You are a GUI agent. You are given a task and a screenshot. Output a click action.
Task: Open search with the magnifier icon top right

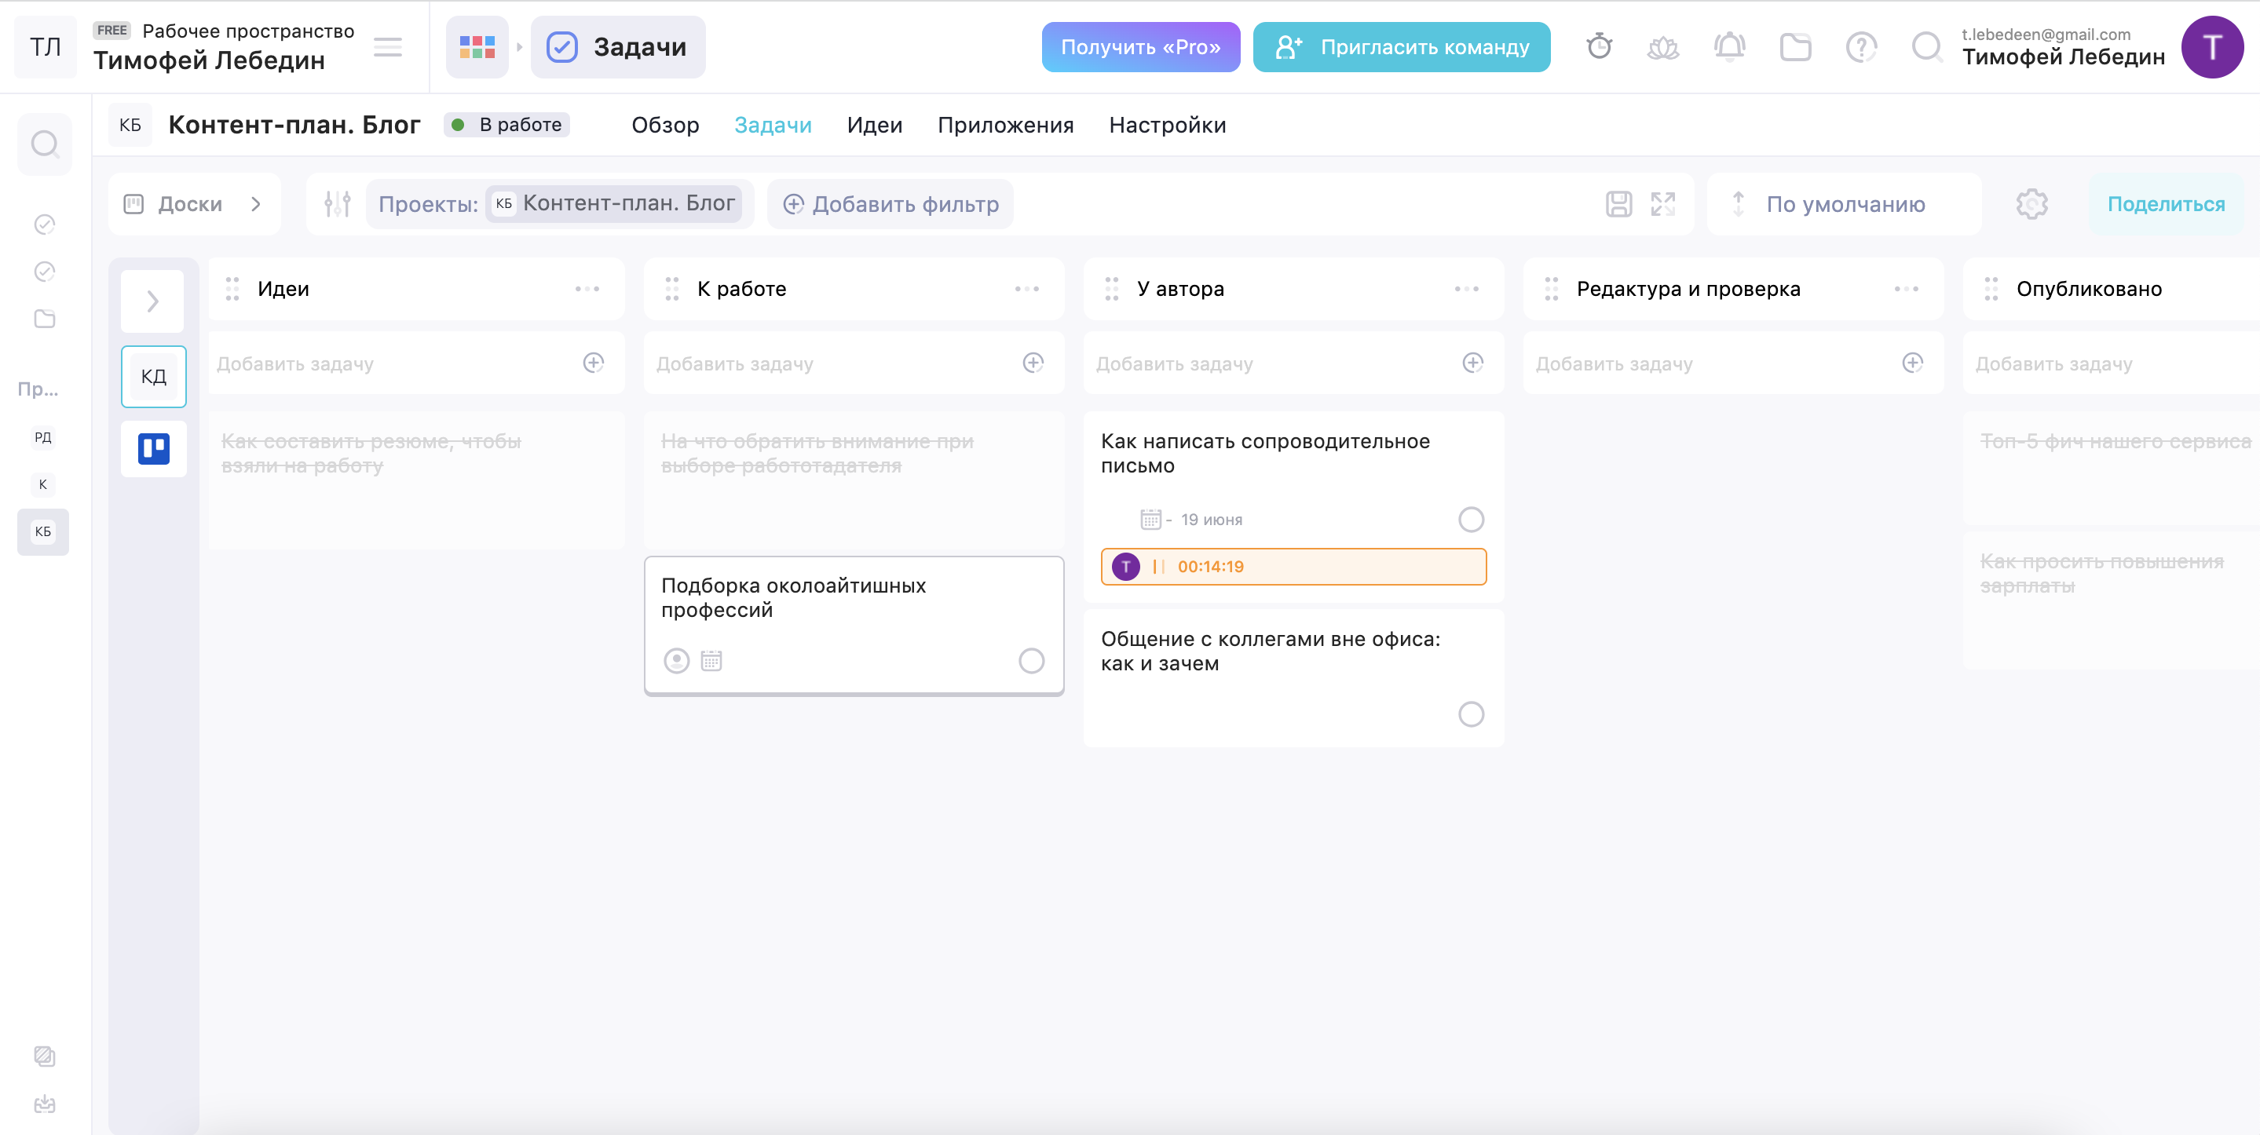(x=1926, y=46)
